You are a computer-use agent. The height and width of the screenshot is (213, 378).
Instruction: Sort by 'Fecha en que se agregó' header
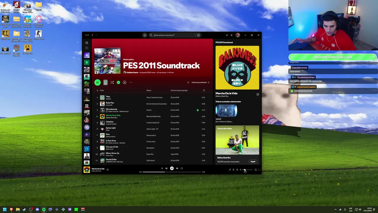[x=179, y=91]
